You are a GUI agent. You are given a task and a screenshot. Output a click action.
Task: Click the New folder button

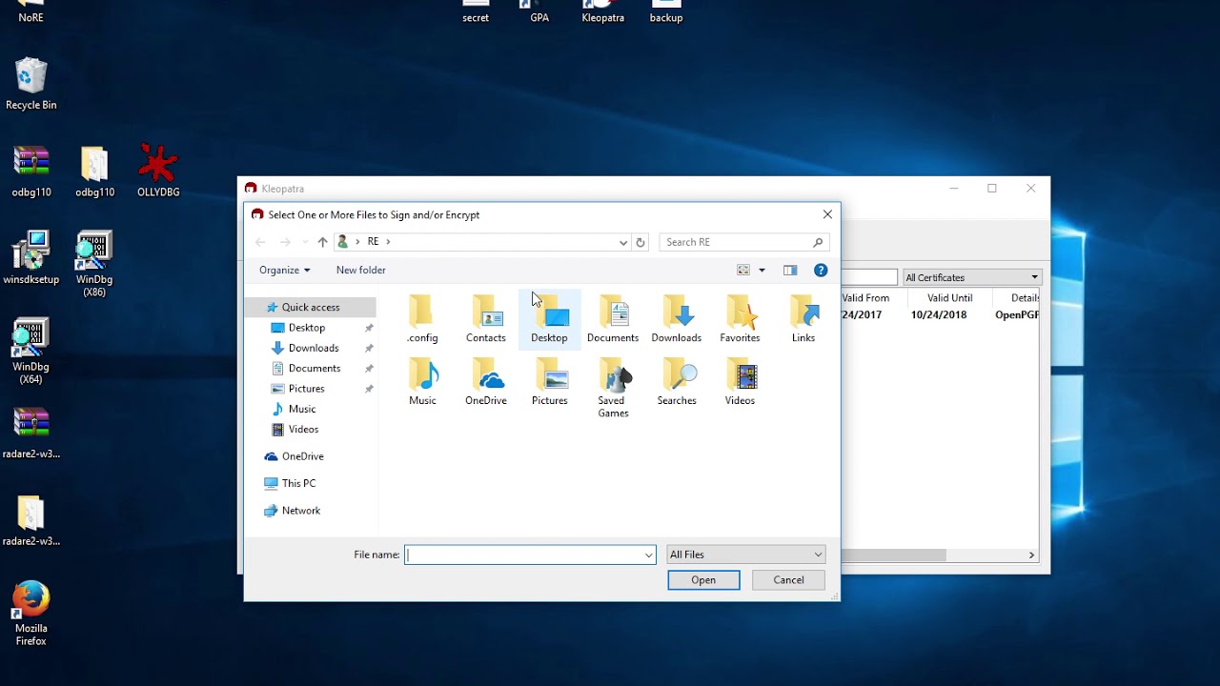coord(361,271)
